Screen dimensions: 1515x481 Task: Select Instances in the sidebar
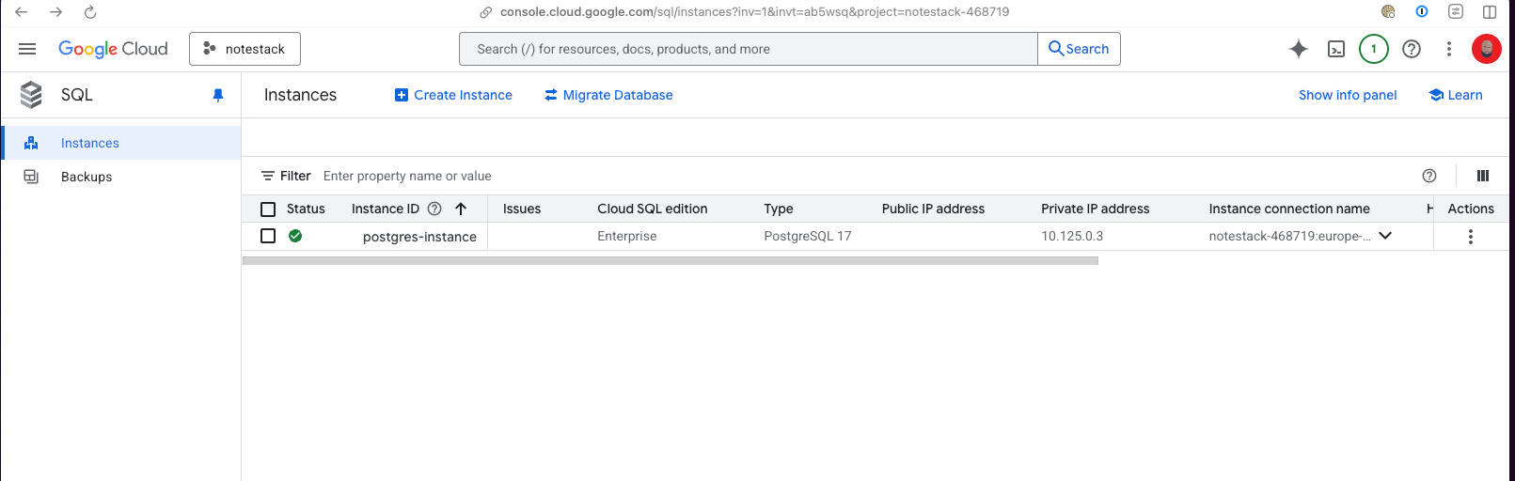pyautogui.click(x=121, y=143)
